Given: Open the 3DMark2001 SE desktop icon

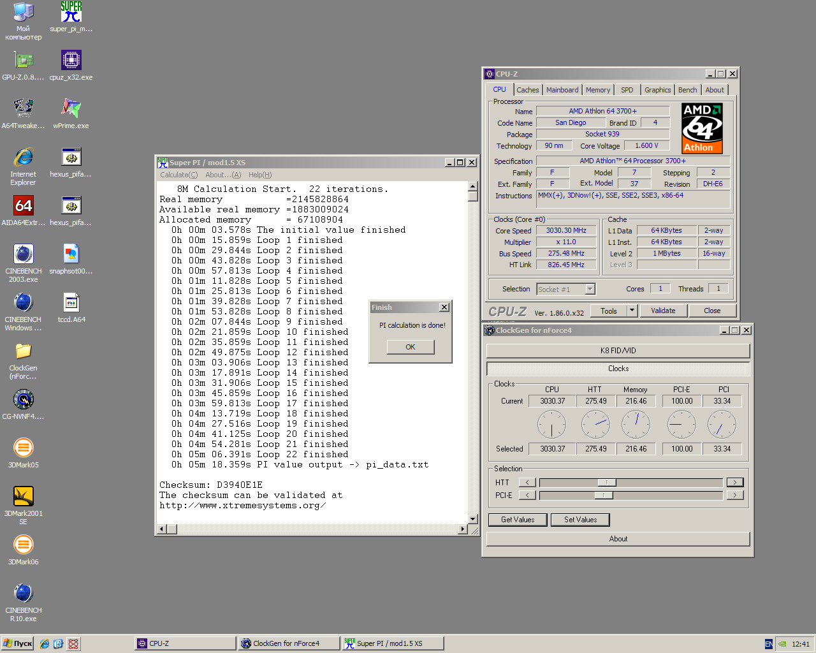Looking at the screenshot, I should (x=23, y=497).
